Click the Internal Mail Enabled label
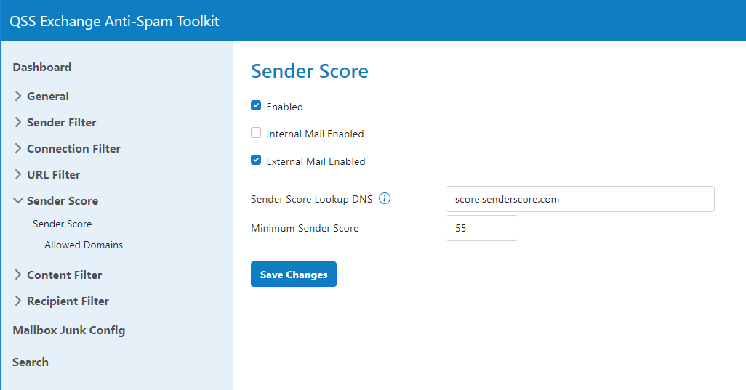Screen dimensions: 746x390 pyautogui.click(x=315, y=134)
